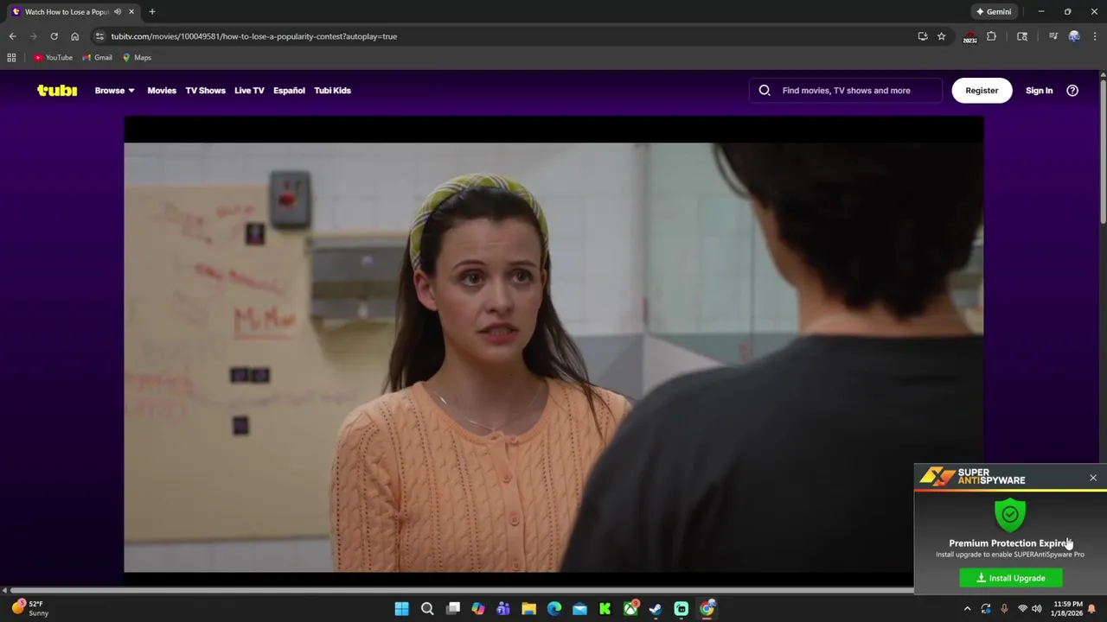Viewport: 1107px width, 622px height.
Task: Click the SUPERAntiSpyware green shield icon
Action: click(1010, 514)
